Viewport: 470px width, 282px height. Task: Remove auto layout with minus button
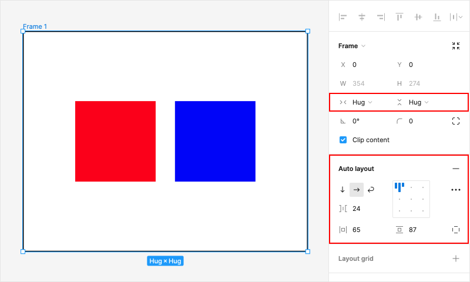click(456, 169)
